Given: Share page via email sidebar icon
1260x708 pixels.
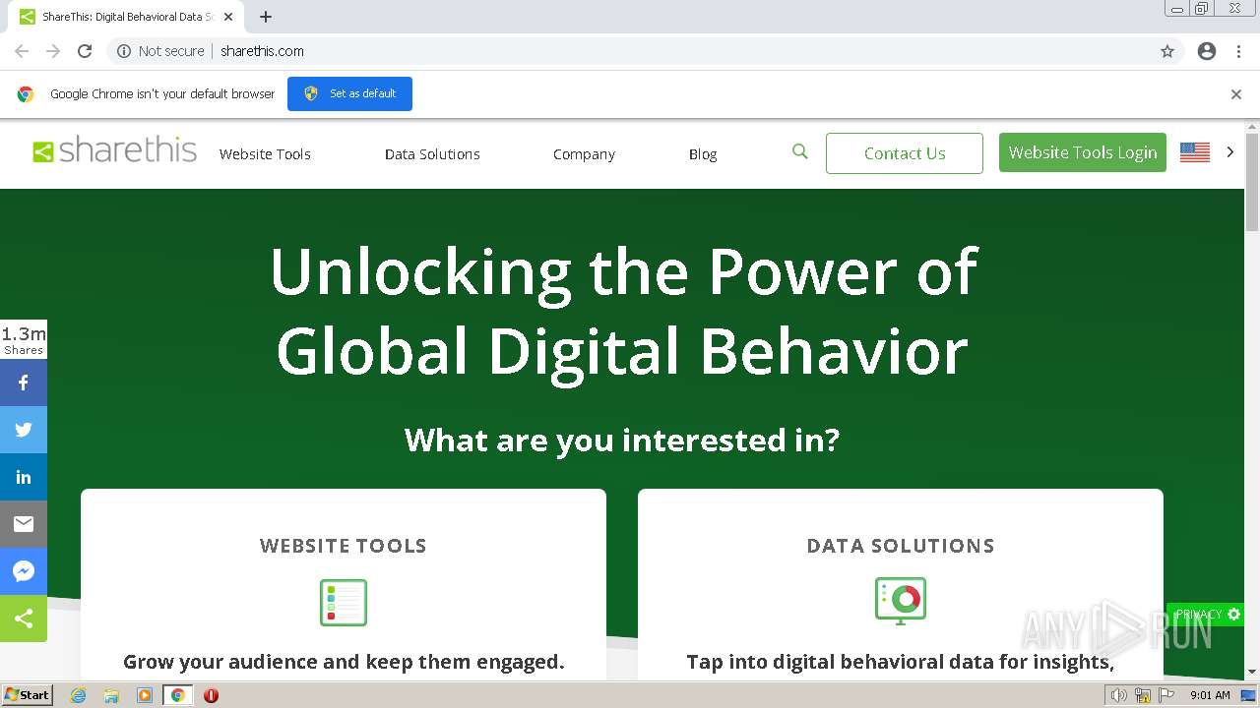Looking at the screenshot, I should tap(24, 524).
